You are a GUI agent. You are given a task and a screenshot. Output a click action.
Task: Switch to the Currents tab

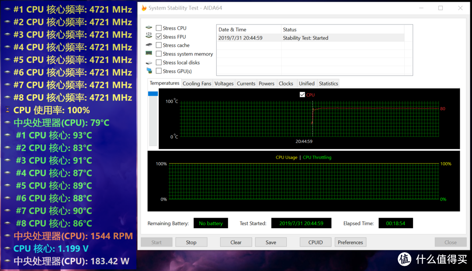pyautogui.click(x=246, y=84)
